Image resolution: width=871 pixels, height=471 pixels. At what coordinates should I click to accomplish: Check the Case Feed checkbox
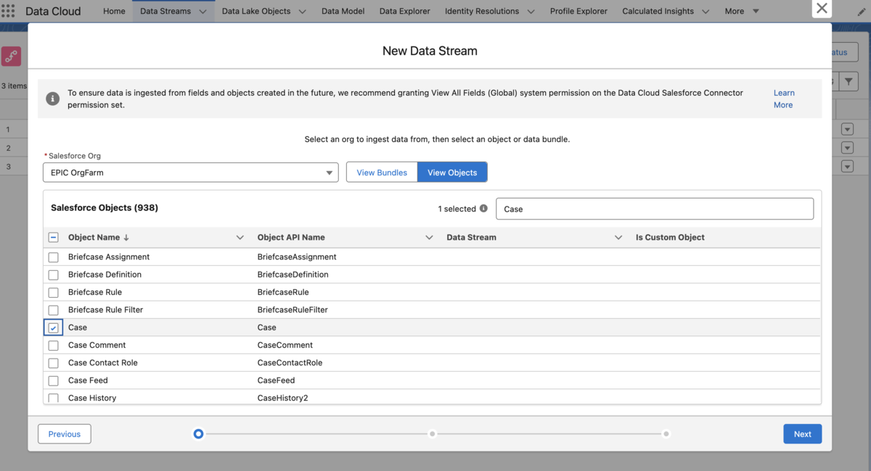[x=53, y=380]
